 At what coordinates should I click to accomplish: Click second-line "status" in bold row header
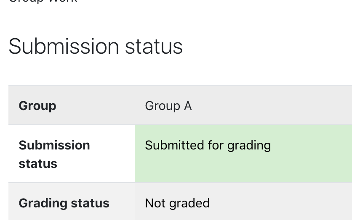click(x=38, y=164)
